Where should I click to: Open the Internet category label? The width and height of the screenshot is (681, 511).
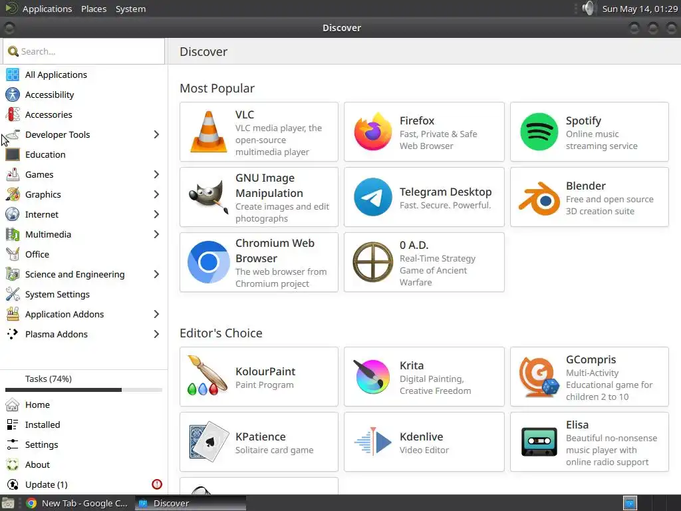[42, 215]
